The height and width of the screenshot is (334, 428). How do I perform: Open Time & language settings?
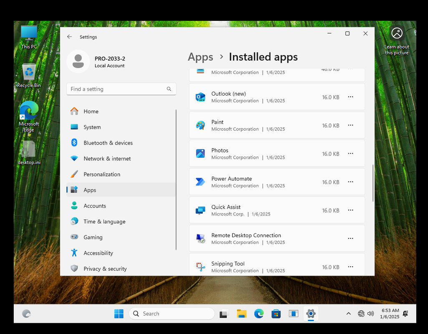click(121, 221)
